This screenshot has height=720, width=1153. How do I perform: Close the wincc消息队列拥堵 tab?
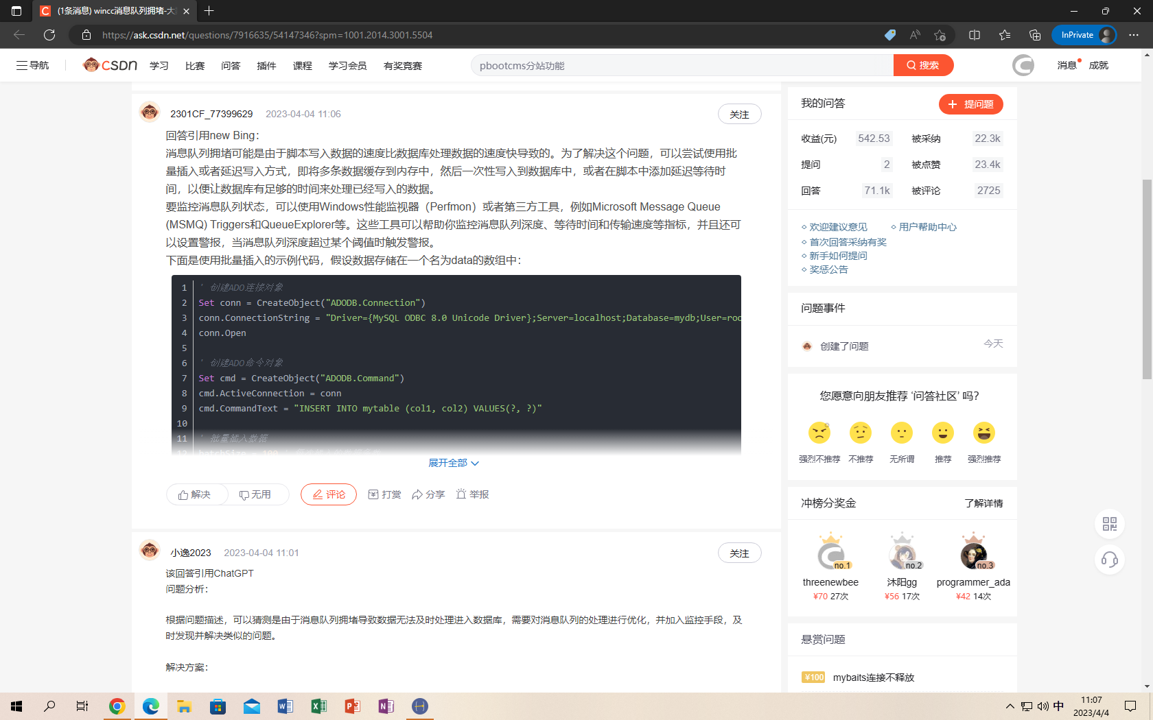pyautogui.click(x=186, y=11)
